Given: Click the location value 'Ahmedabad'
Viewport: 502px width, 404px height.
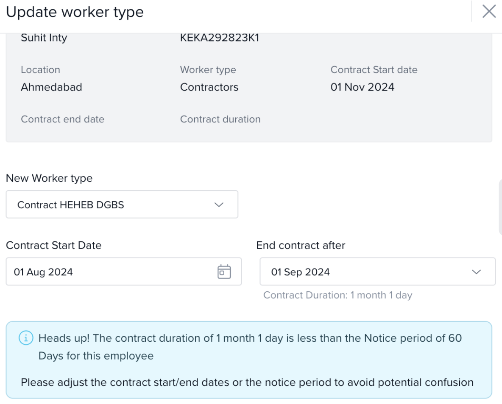Looking at the screenshot, I should [x=51, y=87].
